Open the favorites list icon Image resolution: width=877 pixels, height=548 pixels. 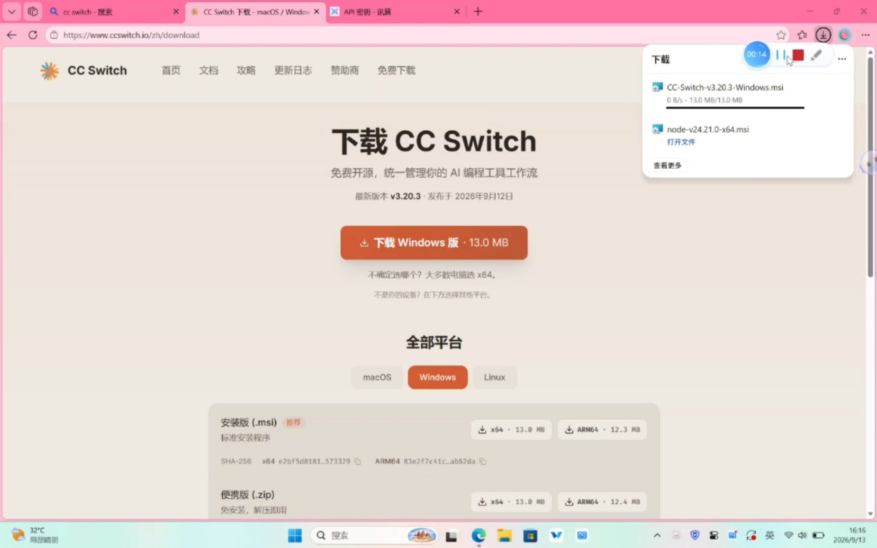pyautogui.click(x=802, y=35)
